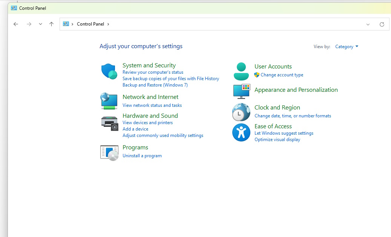
Task: Click the Control Panel address bar field
Action: pos(226,24)
